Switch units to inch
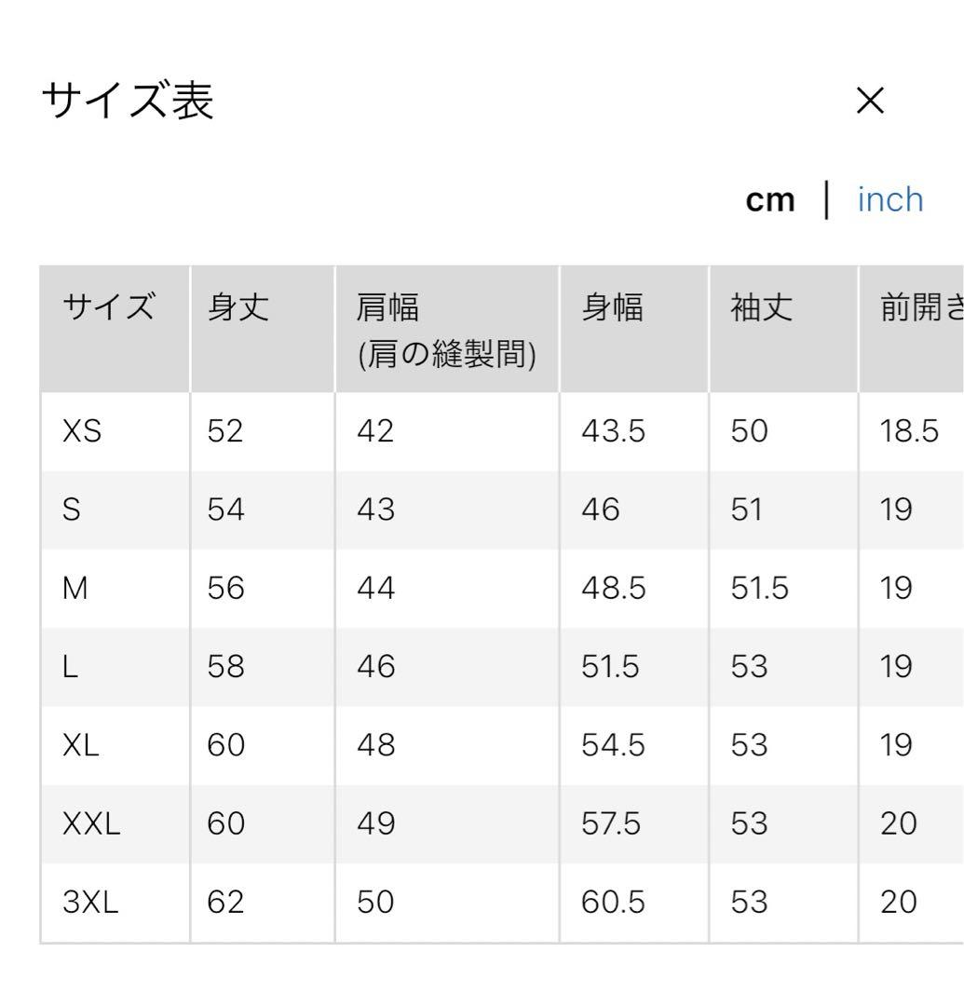This screenshot has height=1006, width=964. point(890,199)
